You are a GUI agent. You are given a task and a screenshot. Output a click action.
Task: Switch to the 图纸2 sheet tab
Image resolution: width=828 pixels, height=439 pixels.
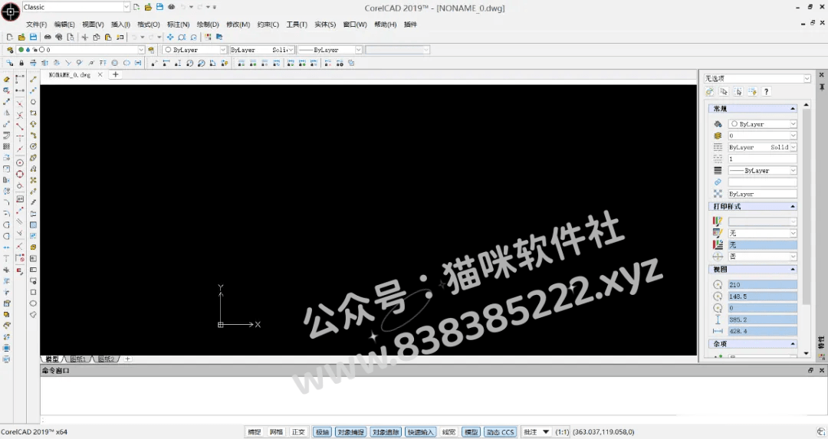point(106,359)
